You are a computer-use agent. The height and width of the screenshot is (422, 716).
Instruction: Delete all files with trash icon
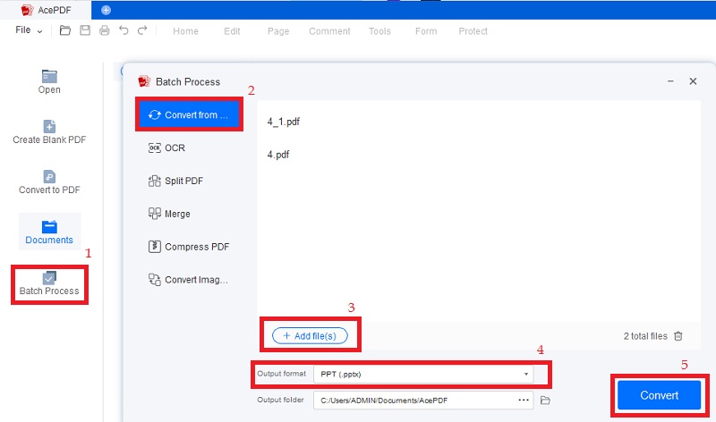678,336
